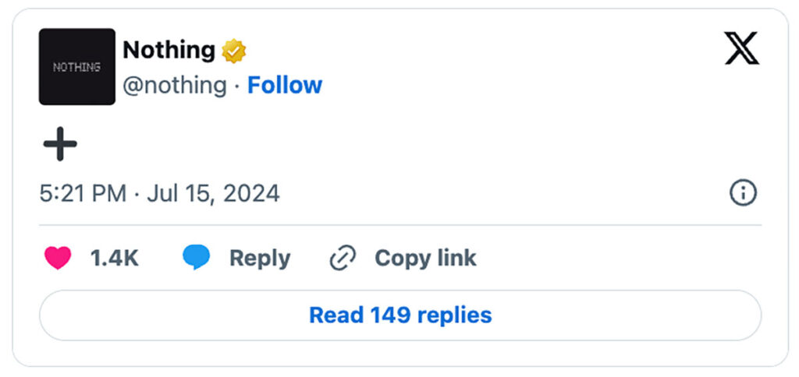799x377 pixels.
Task: Click the pixelated NOTHING logo text in avatar
Action: [77, 67]
